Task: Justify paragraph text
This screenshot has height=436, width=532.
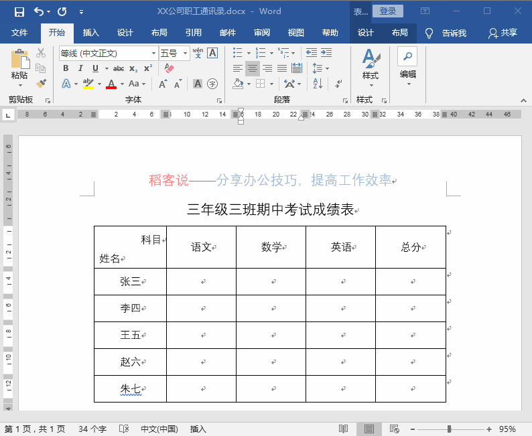Action: (x=282, y=68)
